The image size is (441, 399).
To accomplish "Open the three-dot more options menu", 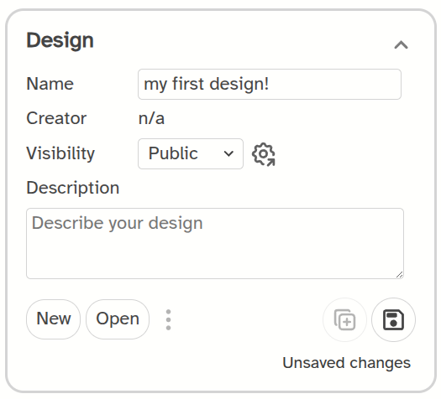I will [168, 319].
